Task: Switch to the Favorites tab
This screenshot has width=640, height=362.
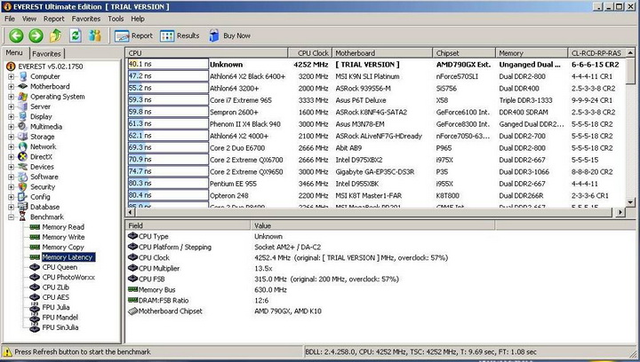Action: click(x=46, y=54)
